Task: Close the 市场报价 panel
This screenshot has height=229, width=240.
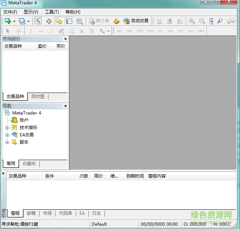Action: [x=66, y=39]
